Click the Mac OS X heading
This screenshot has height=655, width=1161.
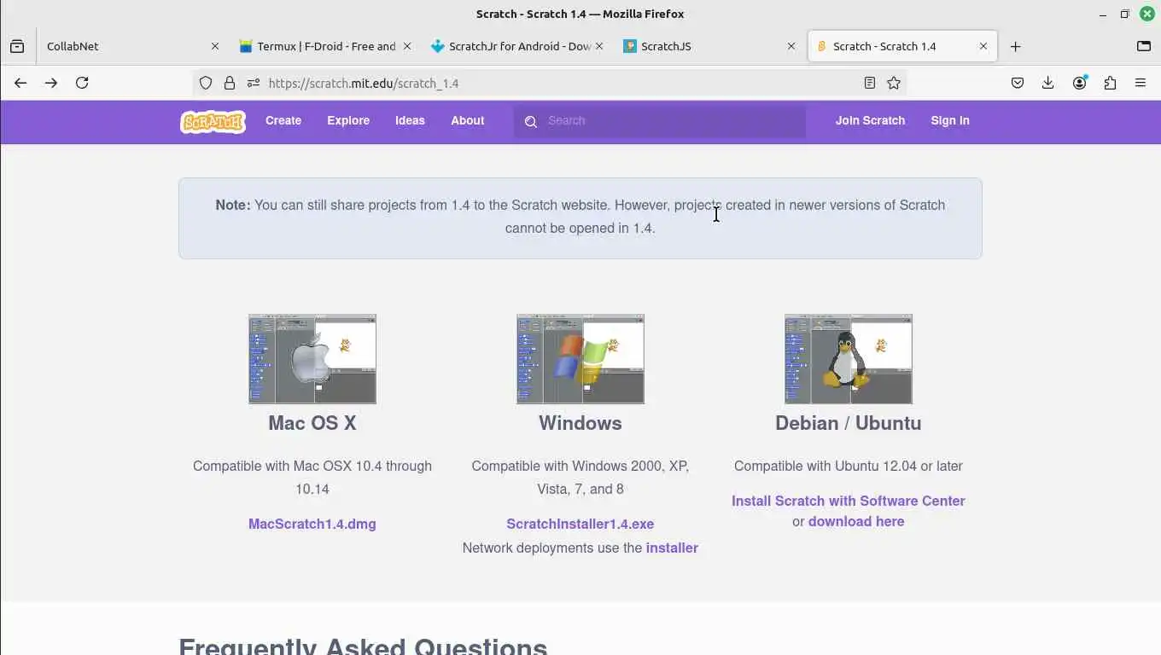coord(312,423)
